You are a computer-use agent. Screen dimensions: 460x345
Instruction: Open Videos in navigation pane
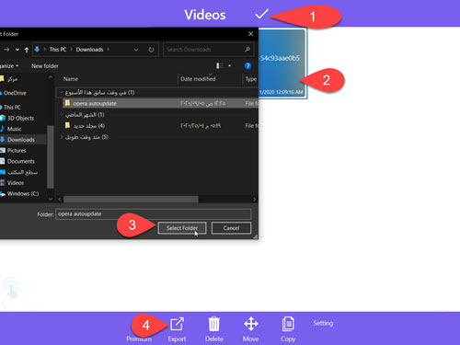(x=16, y=183)
